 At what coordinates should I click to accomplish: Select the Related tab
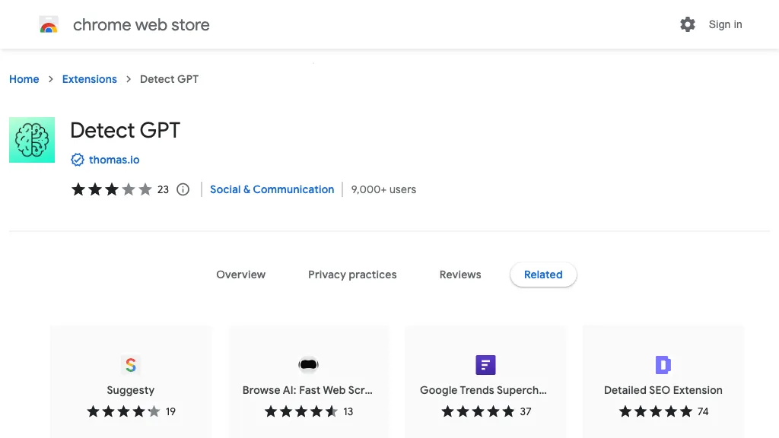point(543,275)
